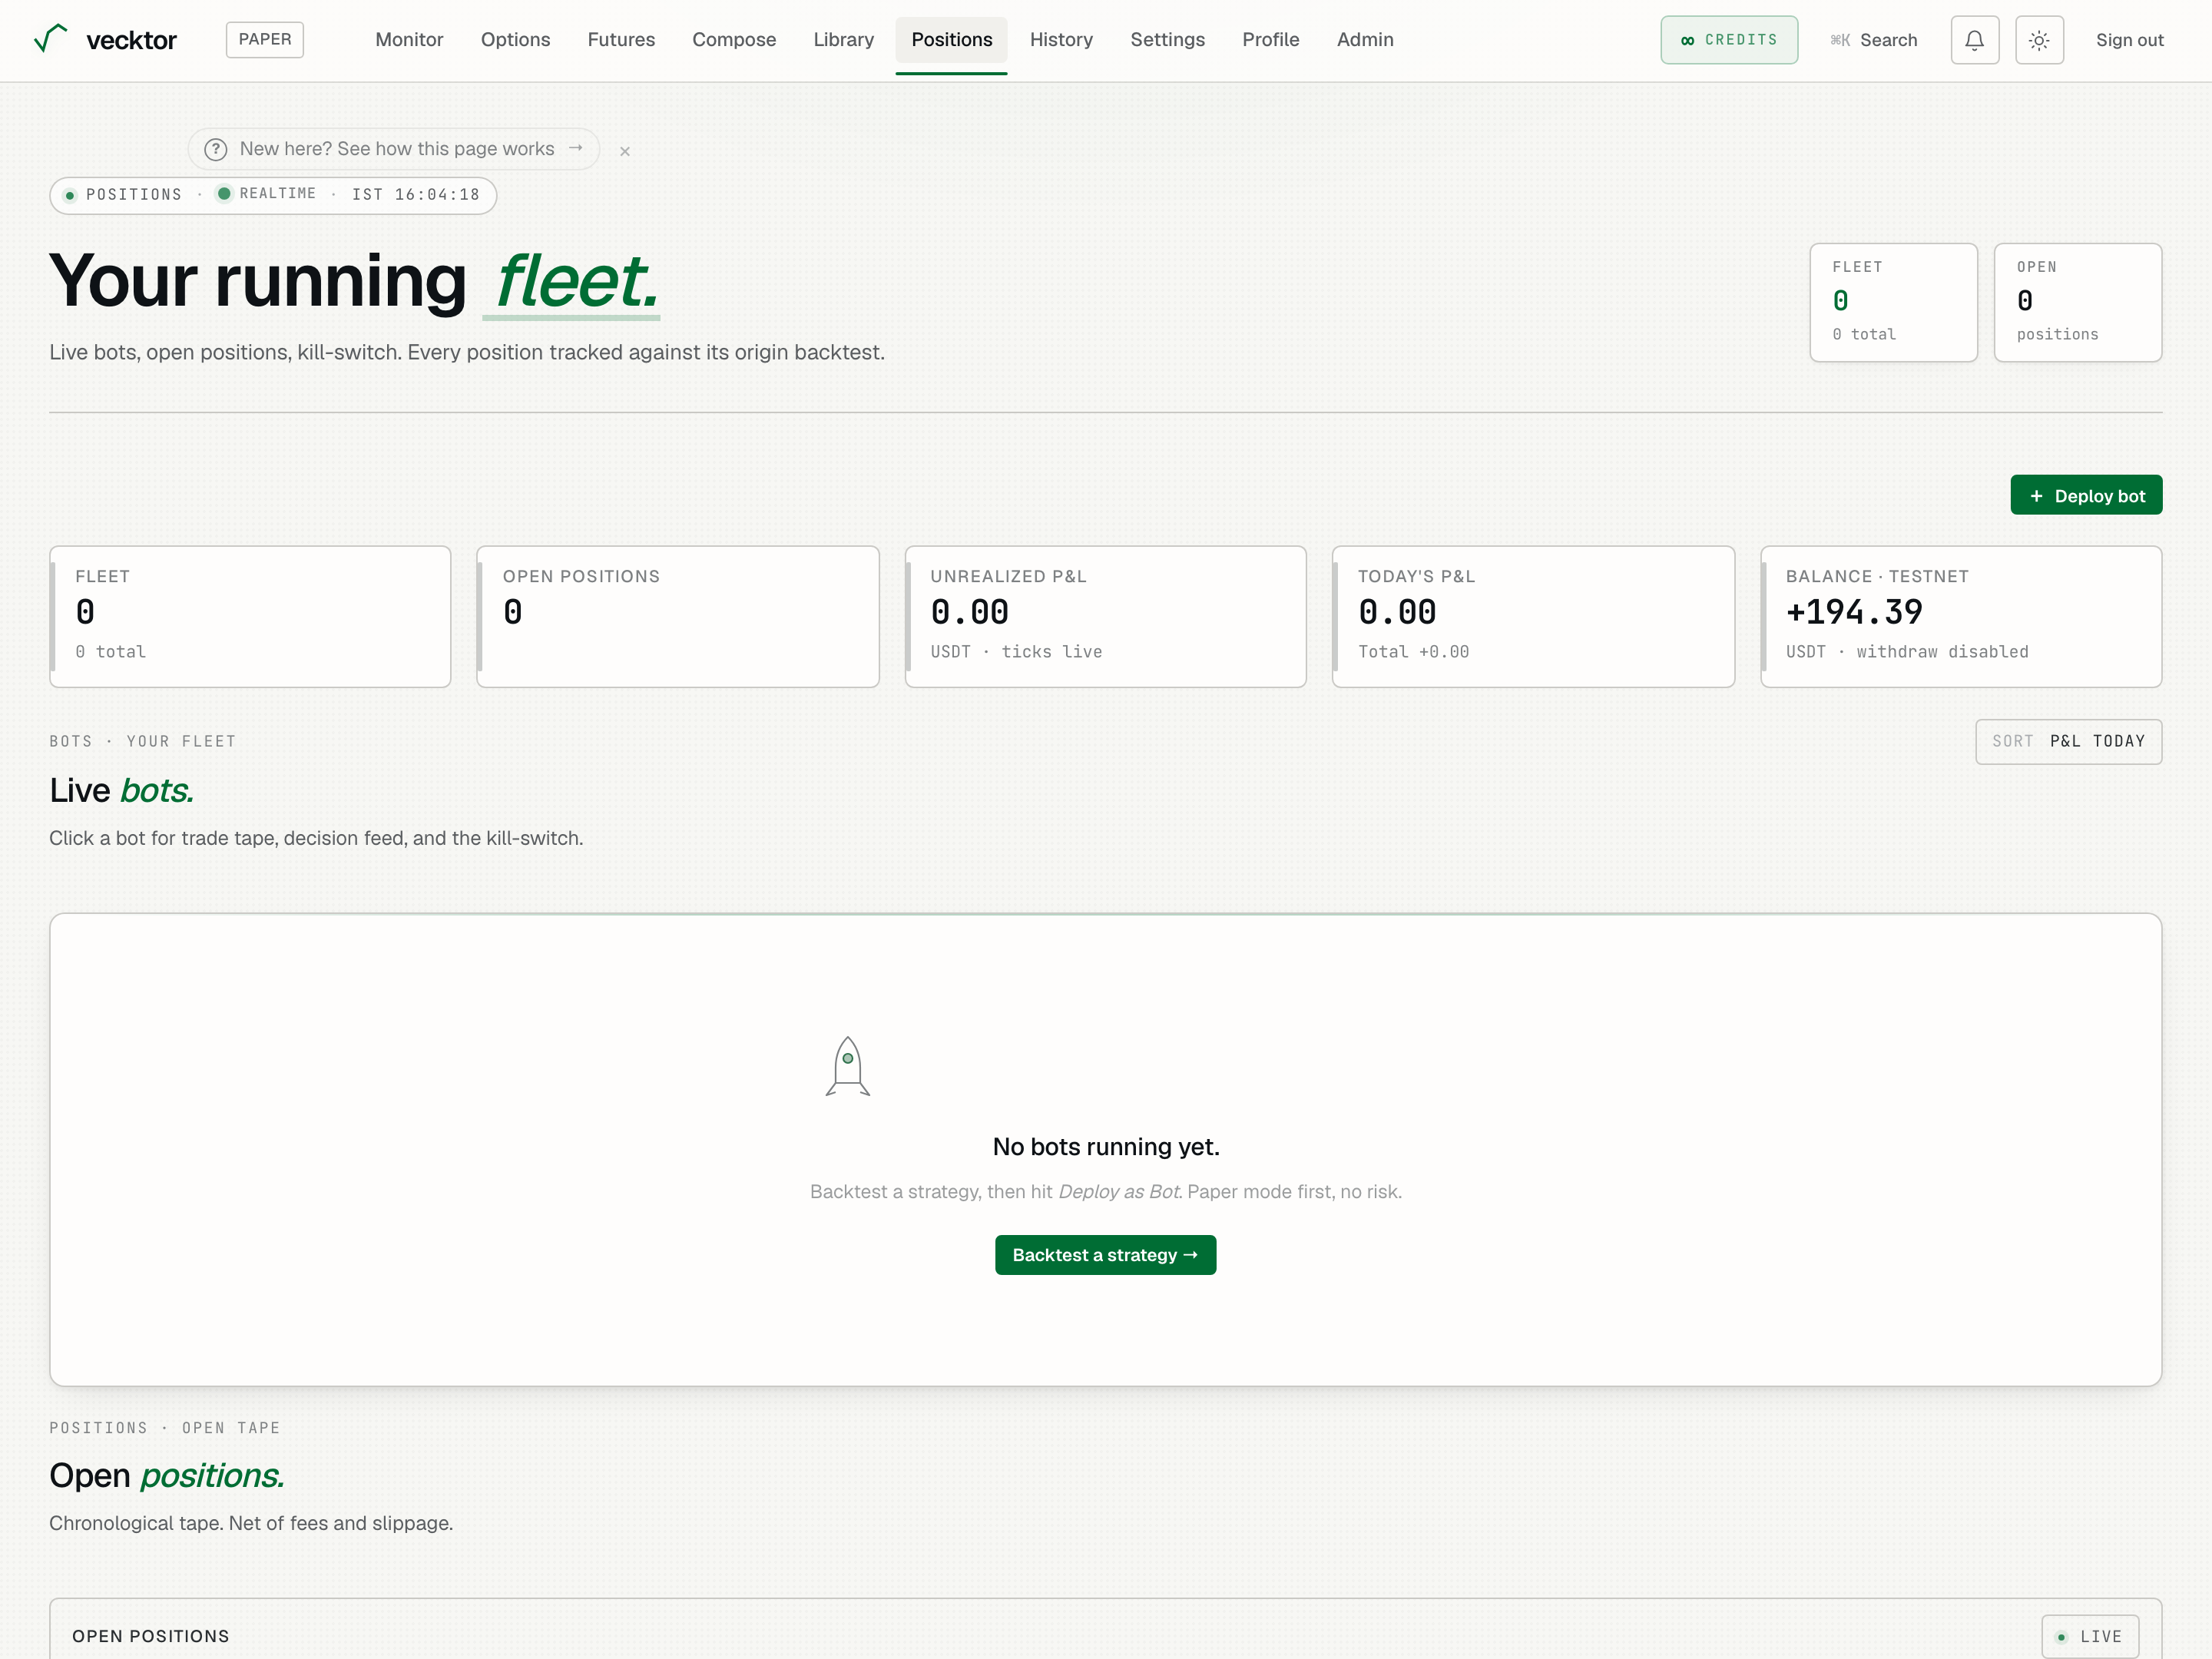This screenshot has width=2212, height=1659.
Task: Click the OPEN POSITIONS table header
Action: click(x=151, y=1636)
